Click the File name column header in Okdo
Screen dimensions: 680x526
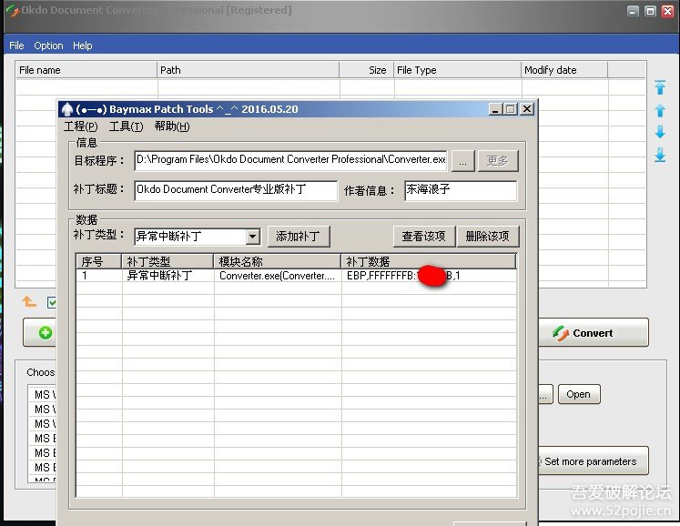coord(86,70)
